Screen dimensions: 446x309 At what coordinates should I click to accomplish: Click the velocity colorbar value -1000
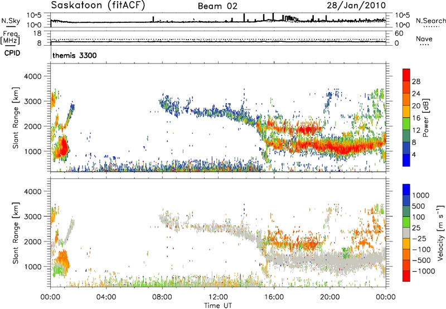click(x=424, y=271)
